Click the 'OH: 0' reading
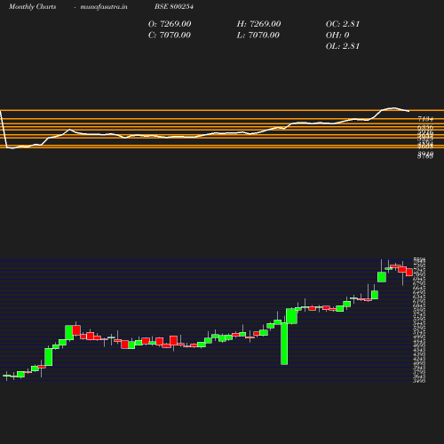 click(337, 35)
